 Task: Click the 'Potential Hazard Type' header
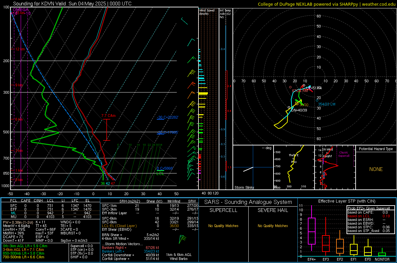(x=376, y=149)
